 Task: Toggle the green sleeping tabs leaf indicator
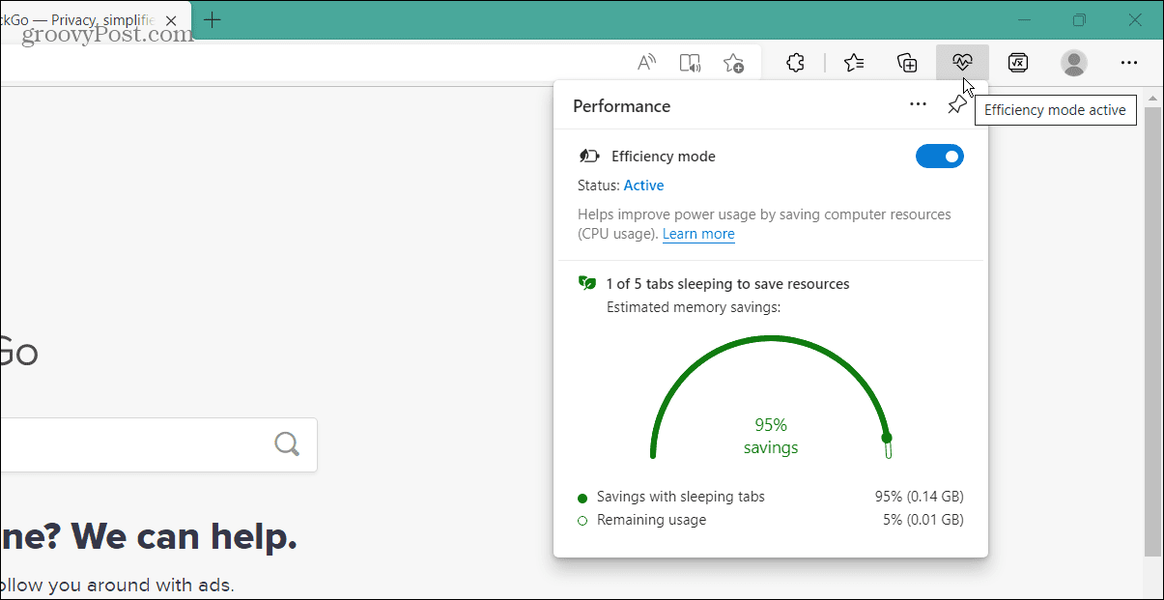point(587,282)
